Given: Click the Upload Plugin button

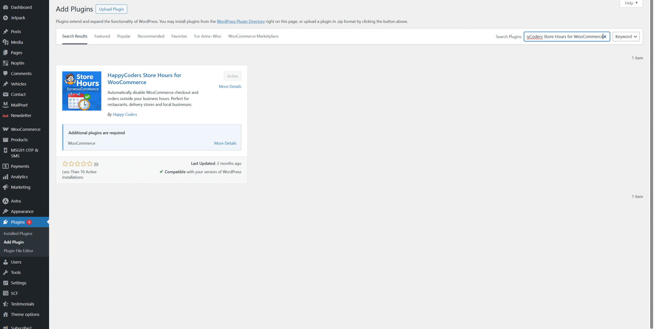Looking at the screenshot, I should (111, 9).
